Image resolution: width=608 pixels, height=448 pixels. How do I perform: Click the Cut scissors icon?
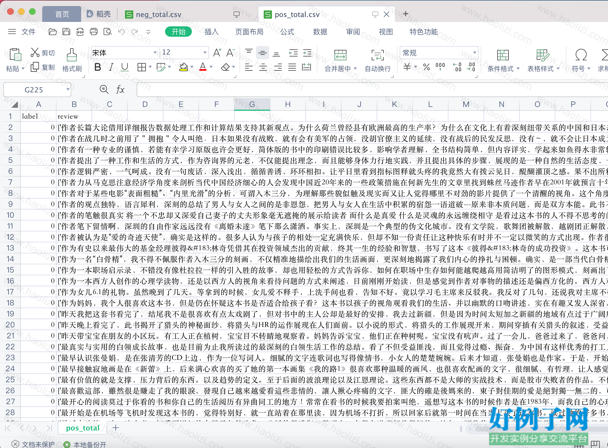coord(35,52)
